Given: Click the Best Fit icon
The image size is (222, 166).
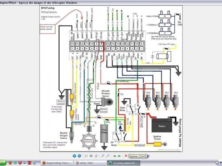Looking at the screenshot, I should (x=86, y=156).
